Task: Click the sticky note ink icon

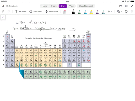Action: point(126,12)
